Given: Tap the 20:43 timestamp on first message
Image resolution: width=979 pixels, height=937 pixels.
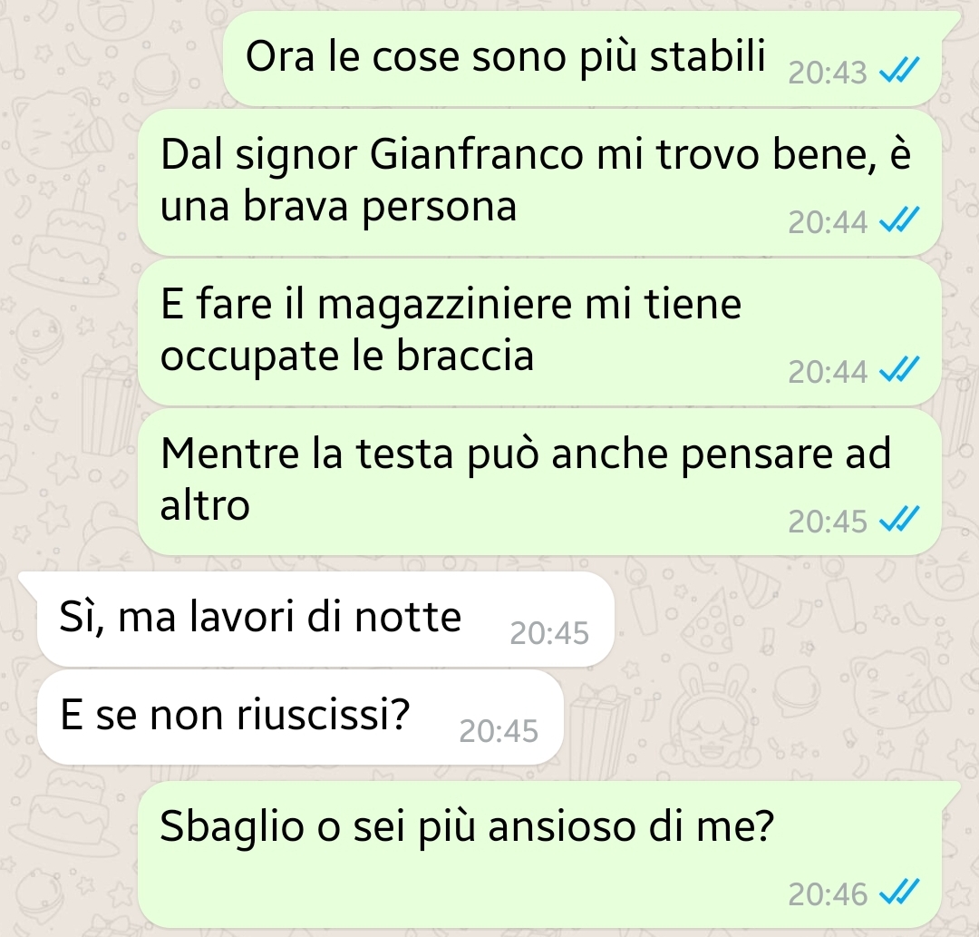Looking at the screenshot, I should [x=828, y=73].
